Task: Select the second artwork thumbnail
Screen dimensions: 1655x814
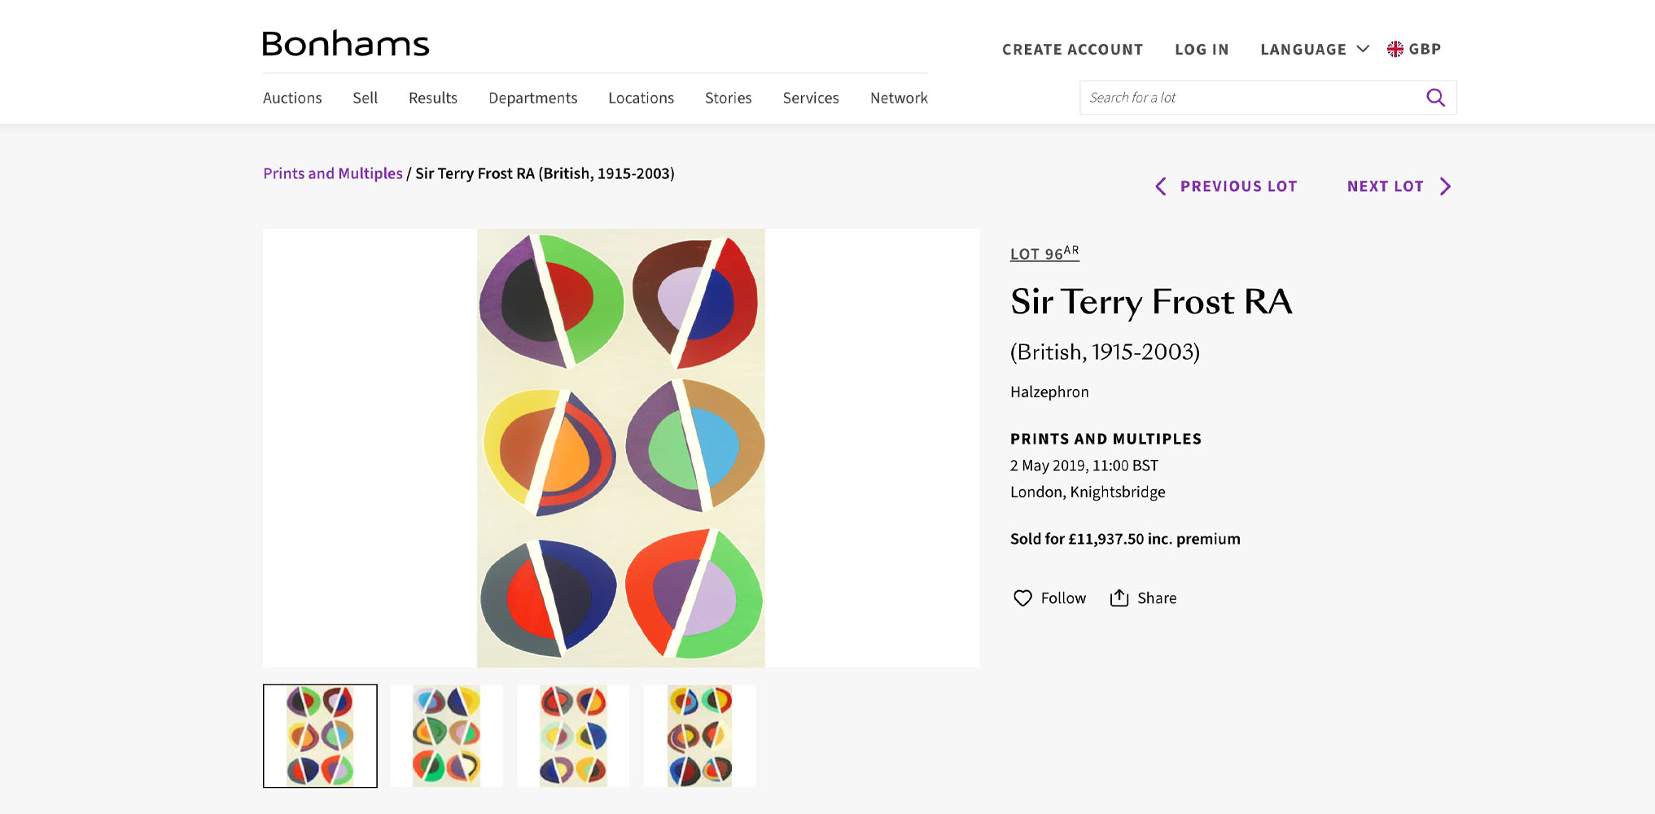Action: click(446, 736)
